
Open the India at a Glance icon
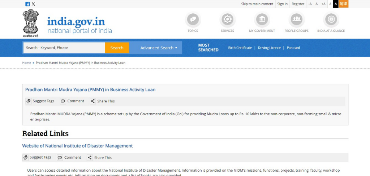point(331,19)
